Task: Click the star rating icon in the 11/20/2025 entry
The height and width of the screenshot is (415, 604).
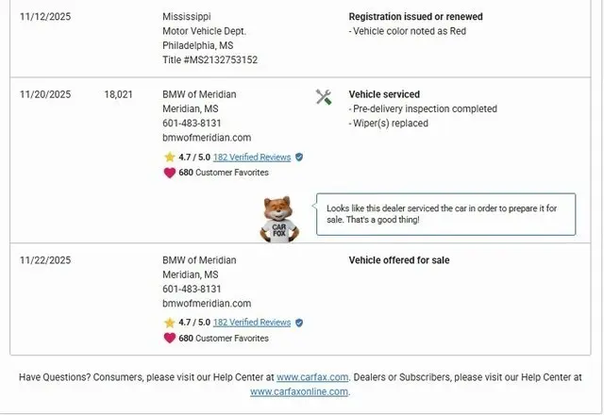Action: coord(169,158)
